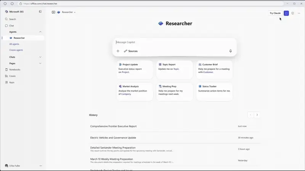The image size is (305, 171).
Task: Select Chat in the left navigation
Action: (x=11, y=25)
